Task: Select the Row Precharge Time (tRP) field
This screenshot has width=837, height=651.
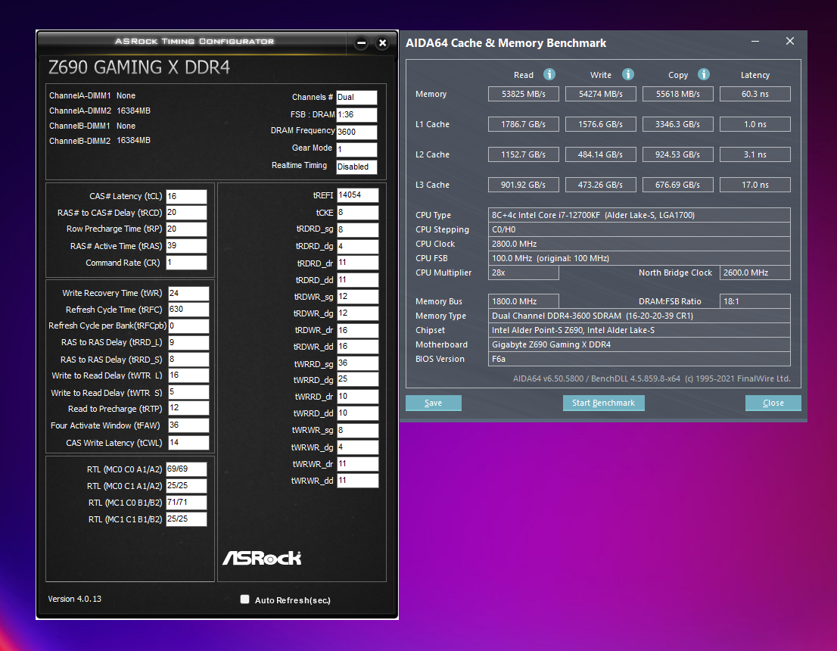Action: 186,229
